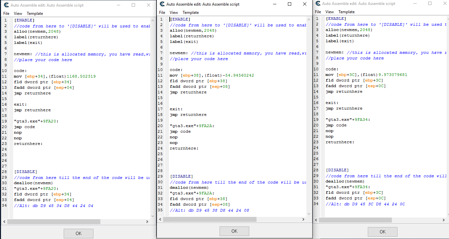Maximize the right Auto Assemble window

click(430, 3)
